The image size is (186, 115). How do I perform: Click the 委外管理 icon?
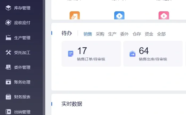coord(8,67)
